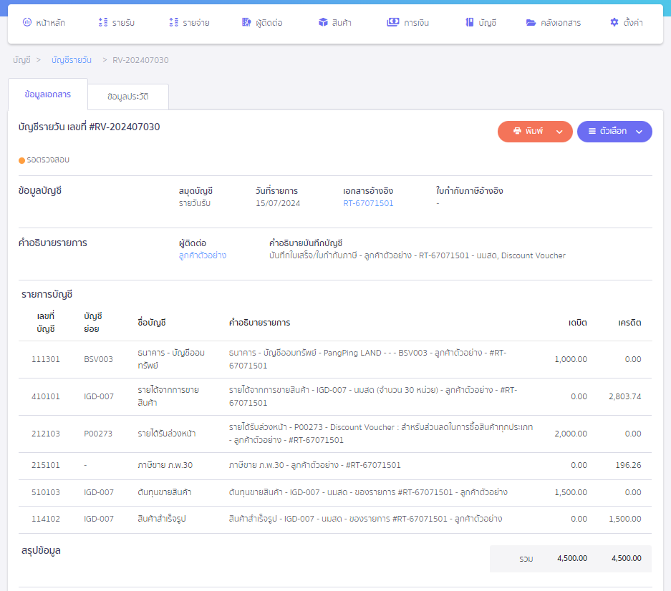This screenshot has height=591, width=671.
Task: Click account name ภาษีขาย ภ.พ.30
Action: 165,465
